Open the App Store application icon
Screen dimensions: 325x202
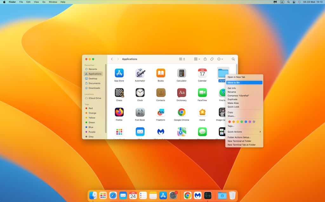[119, 73]
